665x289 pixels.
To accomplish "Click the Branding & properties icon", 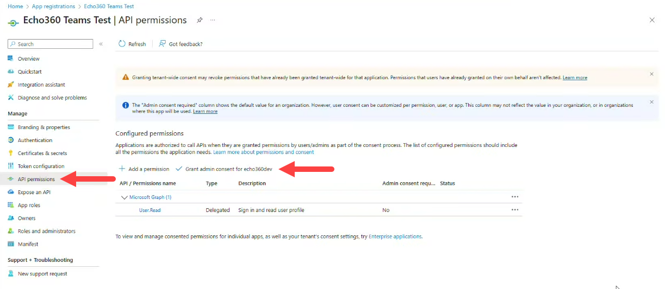I will [x=11, y=127].
